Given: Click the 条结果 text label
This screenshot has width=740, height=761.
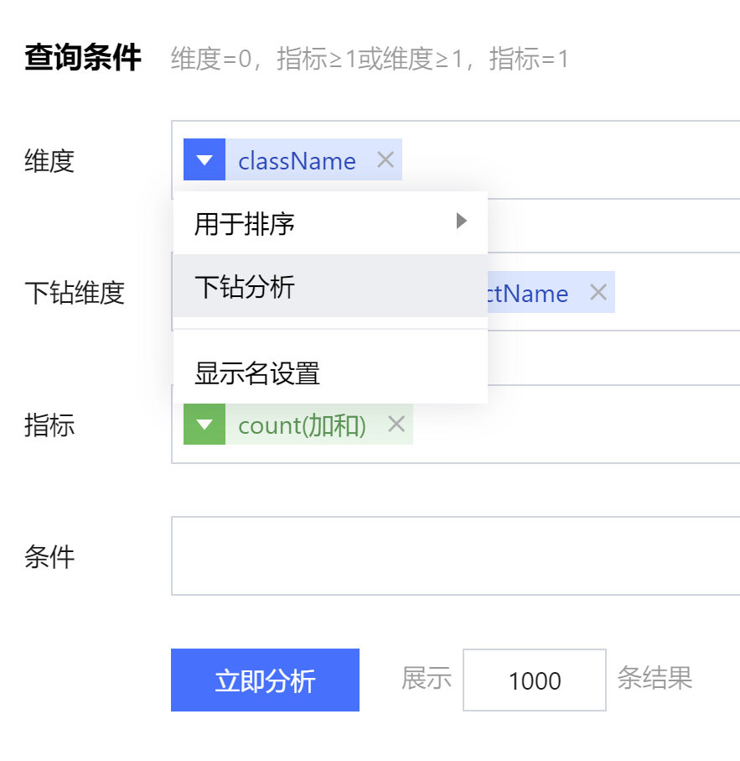Looking at the screenshot, I should click(x=655, y=678).
